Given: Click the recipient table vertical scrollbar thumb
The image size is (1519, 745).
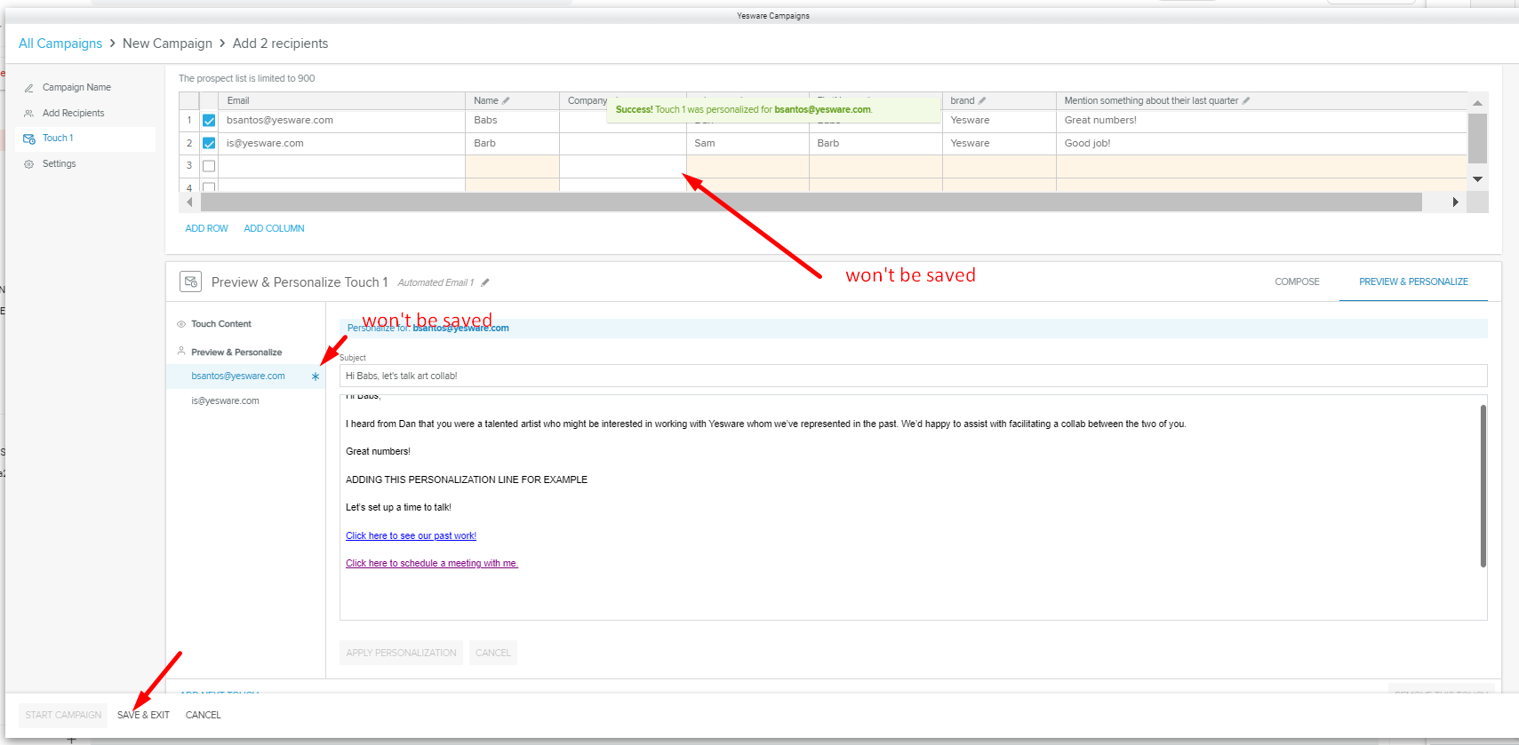Looking at the screenshot, I should tap(1477, 139).
